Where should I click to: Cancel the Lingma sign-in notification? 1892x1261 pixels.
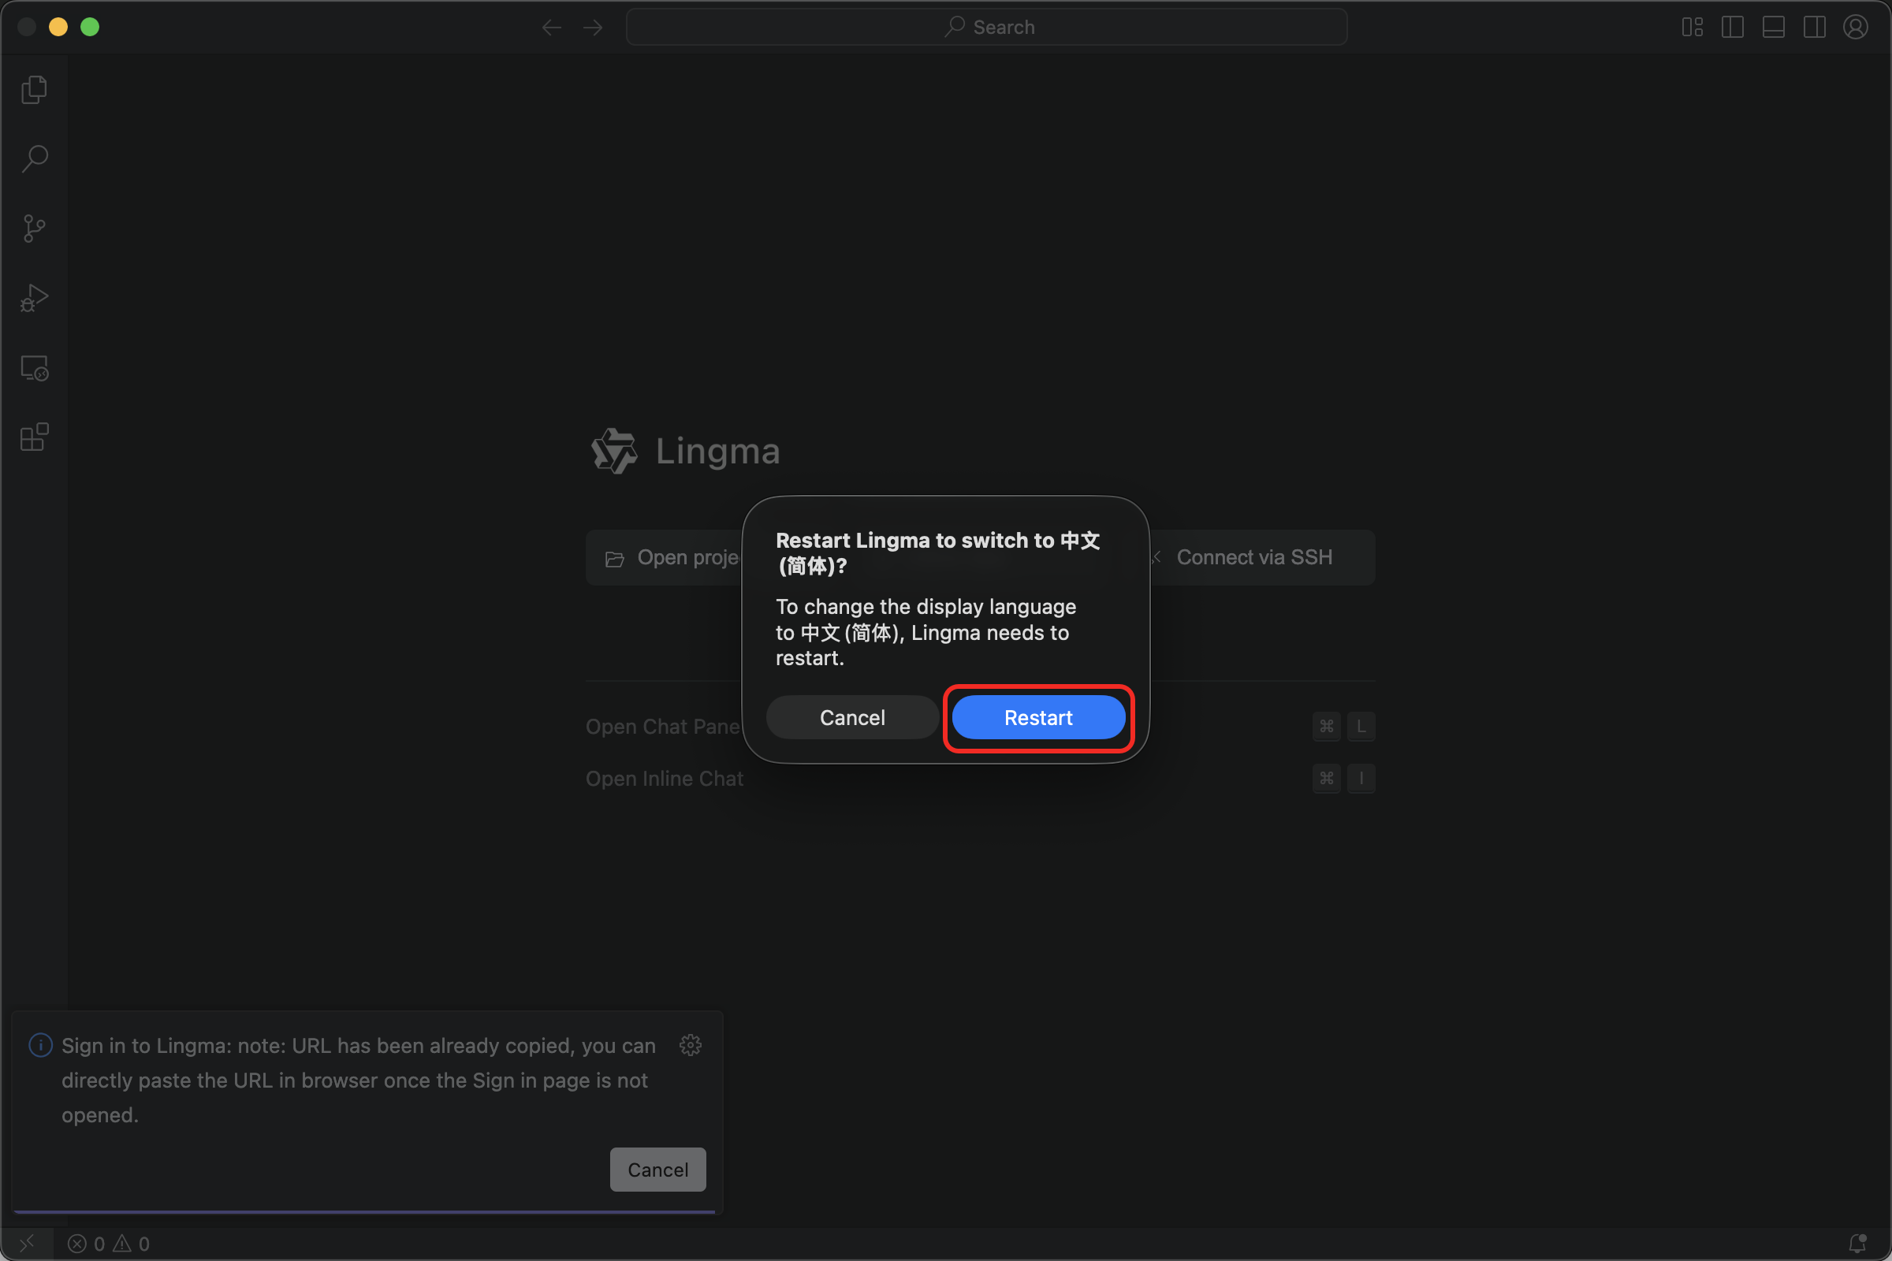click(657, 1170)
